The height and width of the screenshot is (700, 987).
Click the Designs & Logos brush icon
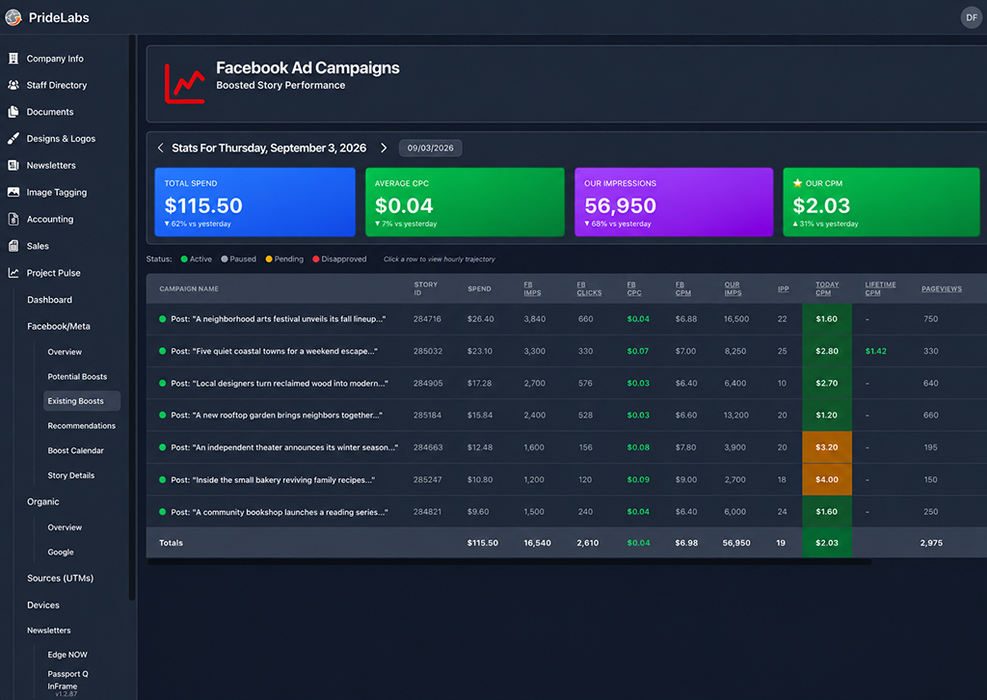click(13, 139)
